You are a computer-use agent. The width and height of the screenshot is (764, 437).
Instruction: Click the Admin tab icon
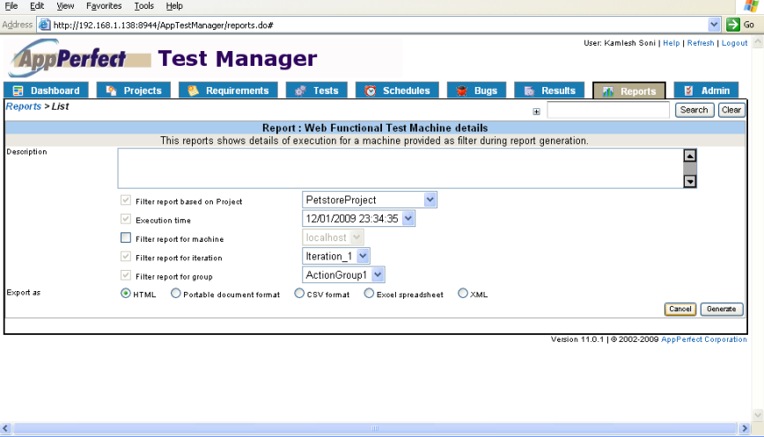tap(688, 91)
